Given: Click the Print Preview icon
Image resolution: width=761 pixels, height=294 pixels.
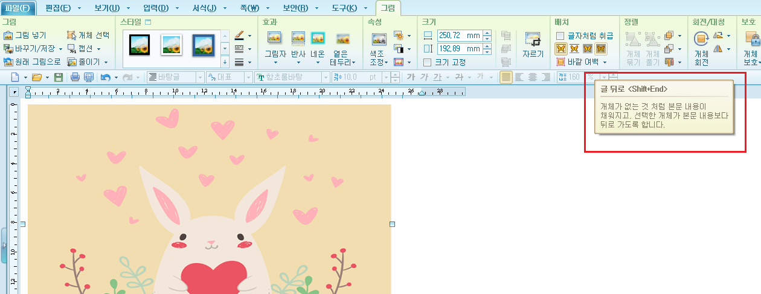Looking at the screenshot, I should click(x=89, y=77).
